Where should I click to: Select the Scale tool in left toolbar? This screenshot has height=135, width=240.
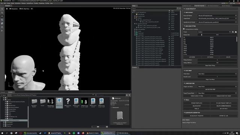click(2, 23)
